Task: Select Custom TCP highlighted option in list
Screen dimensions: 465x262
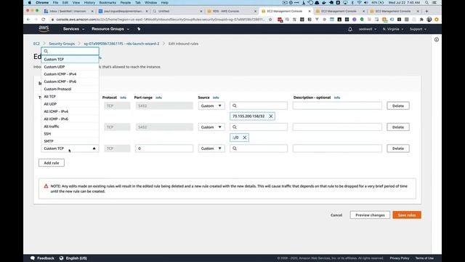Action: point(70,59)
